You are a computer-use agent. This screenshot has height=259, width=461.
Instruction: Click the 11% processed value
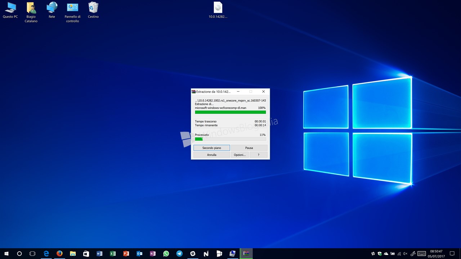263,135
